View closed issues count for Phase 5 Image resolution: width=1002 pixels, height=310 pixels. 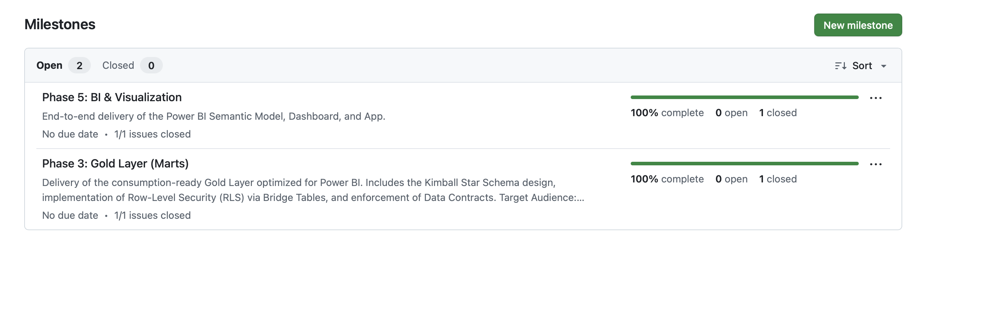tap(778, 113)
